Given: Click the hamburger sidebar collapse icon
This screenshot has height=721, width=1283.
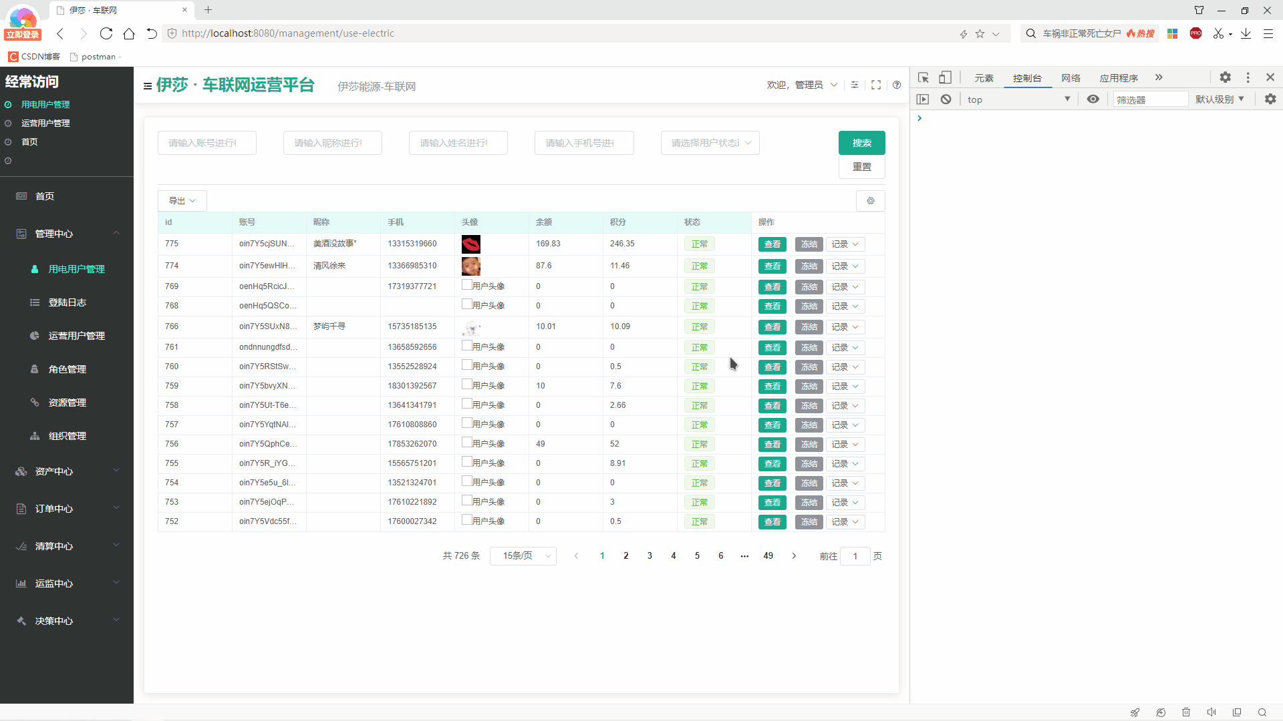Looking at the screenshot, I should coord(147,86).
